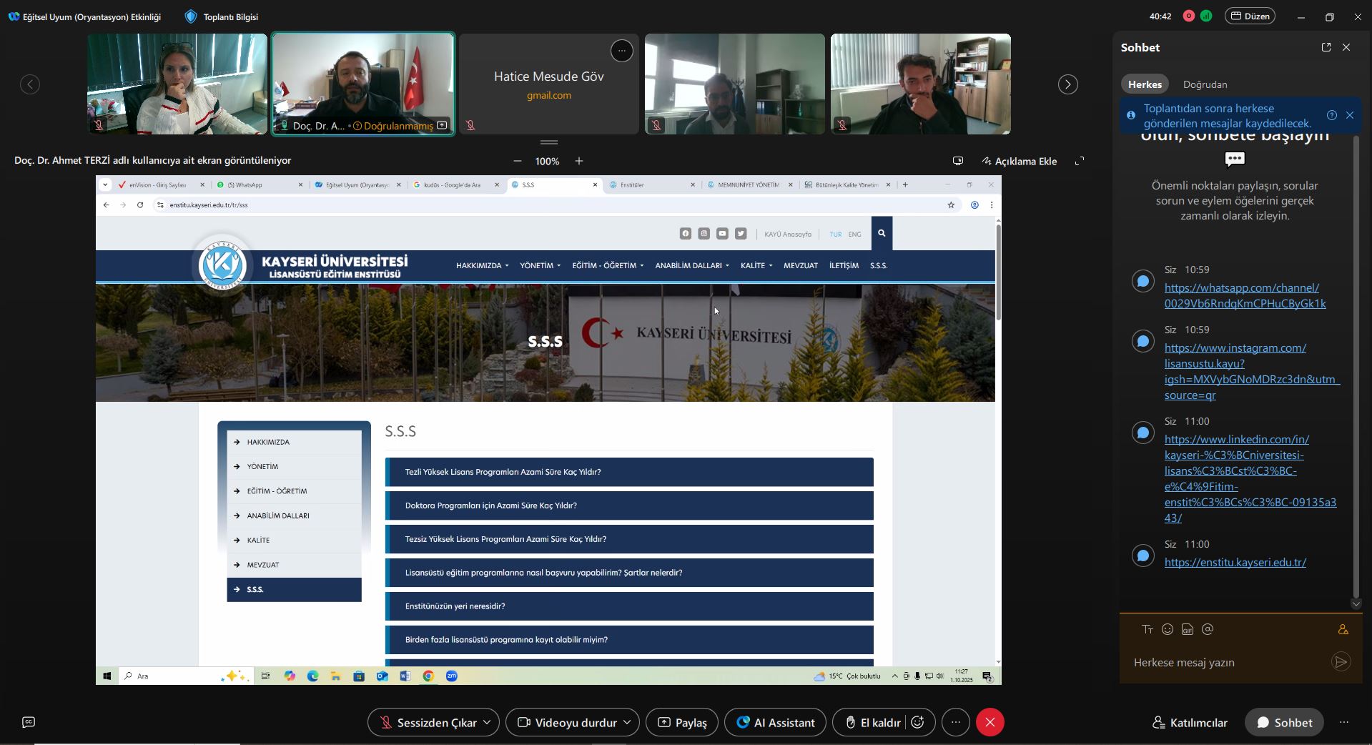Open the emoji picker in chat

click(1168, 629)
